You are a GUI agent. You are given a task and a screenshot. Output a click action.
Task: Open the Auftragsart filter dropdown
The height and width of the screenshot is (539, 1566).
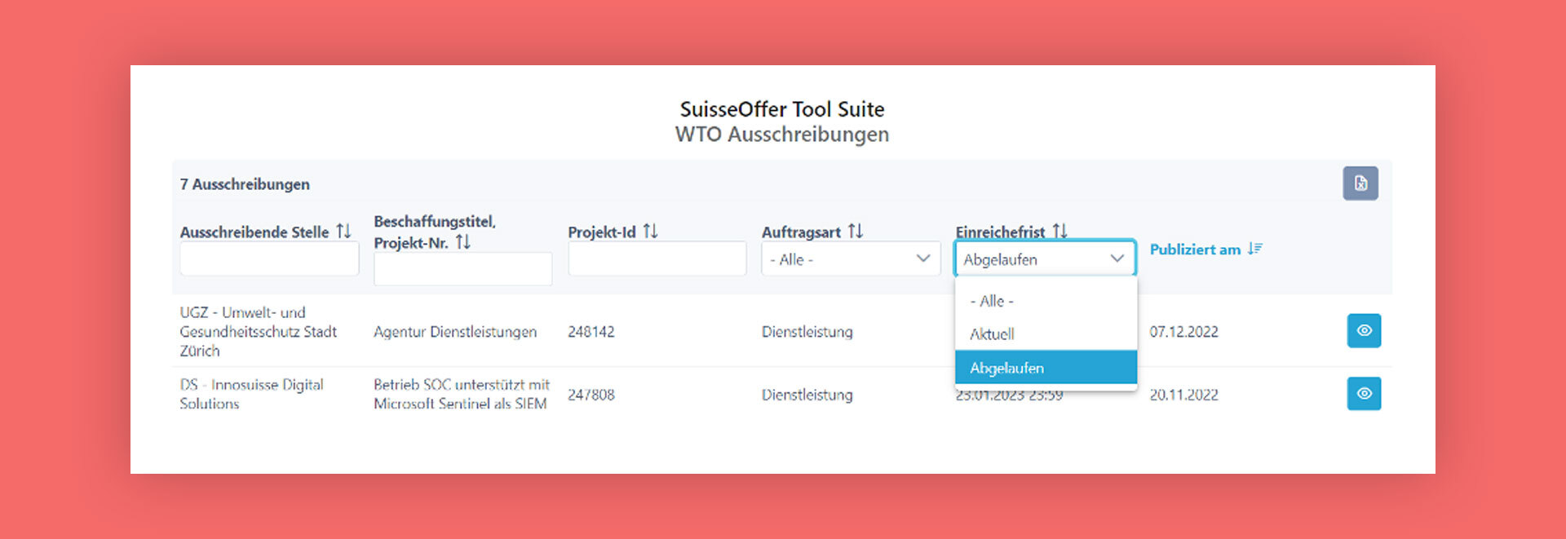pos(851,259)
